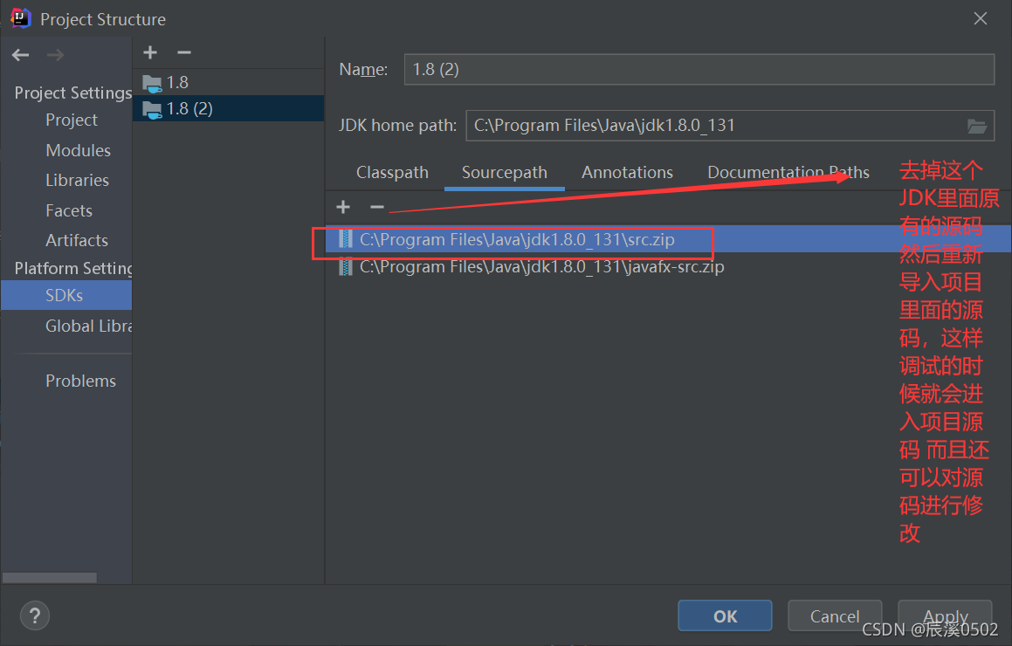
Task: Click the Apply button
Action: pyautogui.click(x=945, y=615)
